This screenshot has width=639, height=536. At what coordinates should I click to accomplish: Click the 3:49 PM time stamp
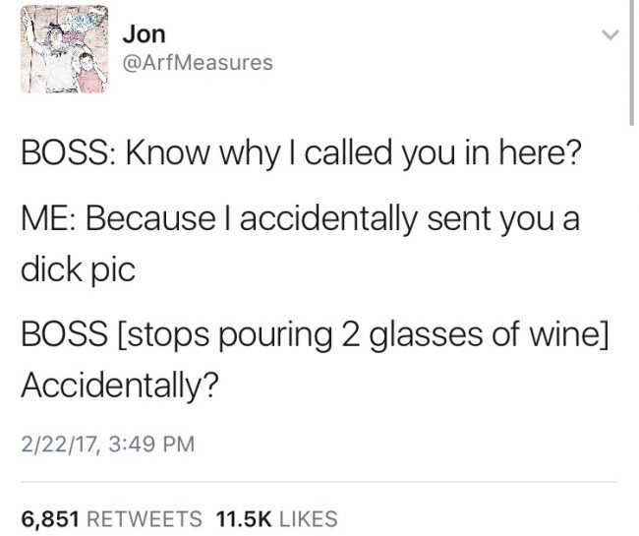[x=152, y=445]
